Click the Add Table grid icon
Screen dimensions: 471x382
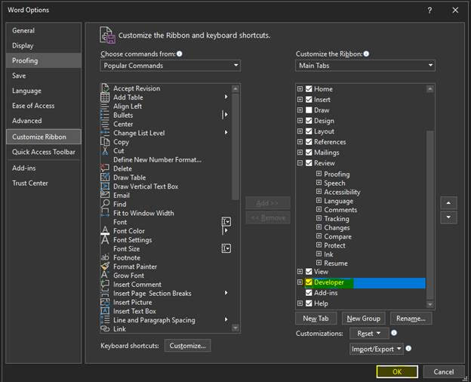point(105,97)
